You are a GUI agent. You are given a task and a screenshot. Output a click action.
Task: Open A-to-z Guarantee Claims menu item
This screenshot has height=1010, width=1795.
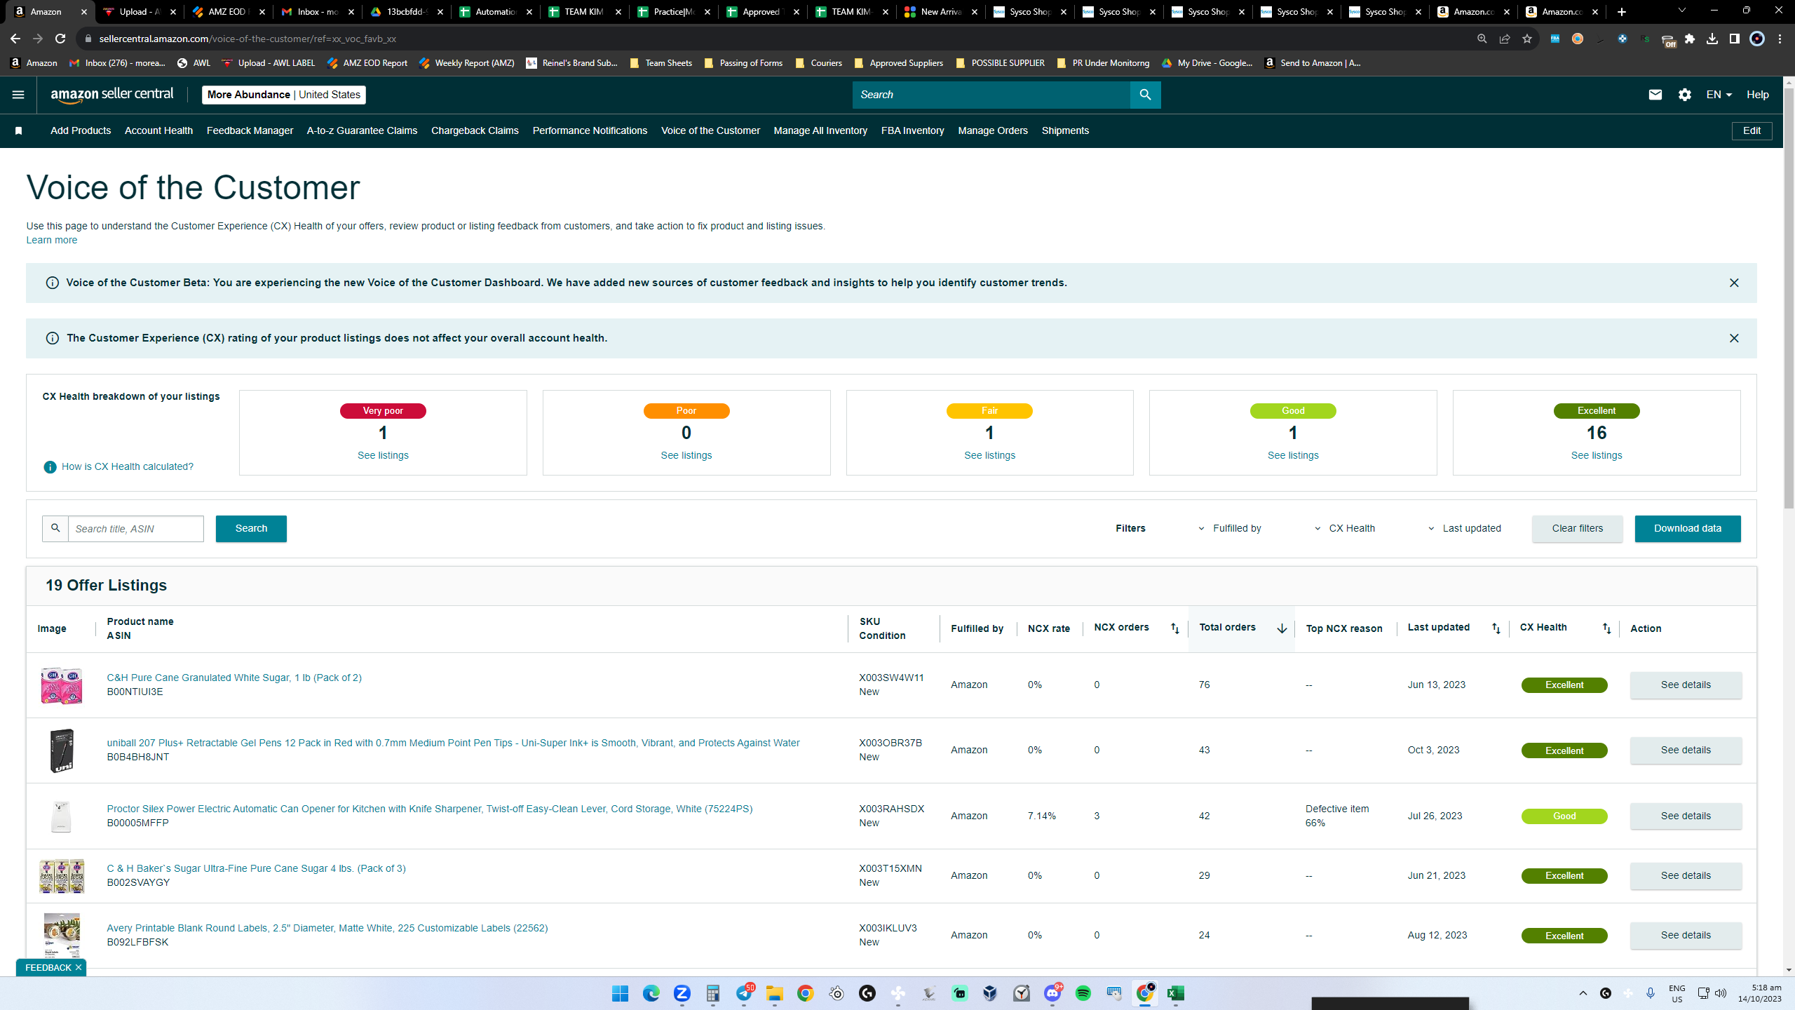(362, 131)
